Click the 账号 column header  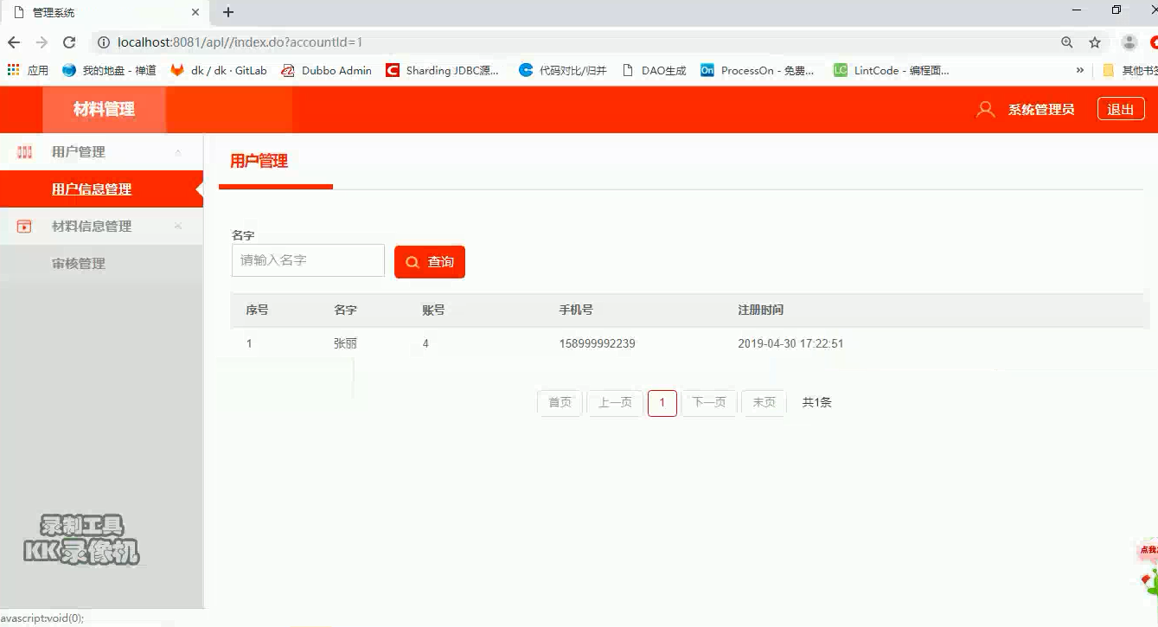[x=433, y=310]
